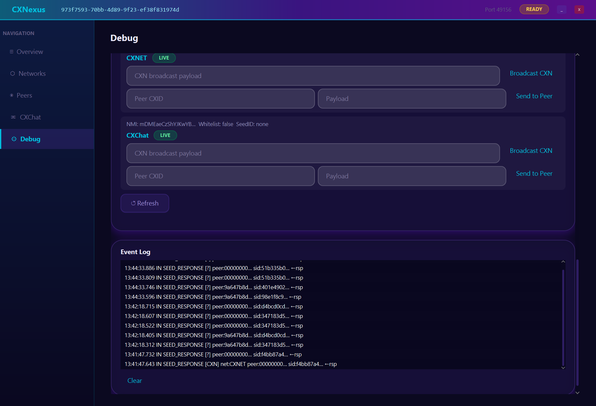Viewport: 596px width, 406px height.
Task: Click the Event Log vertical scrollbar thumb
Action: [563, 318]
